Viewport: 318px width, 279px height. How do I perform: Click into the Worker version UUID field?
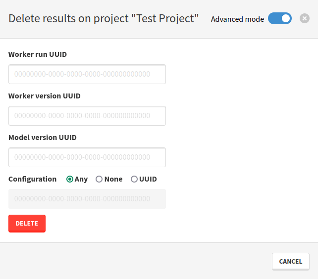[x=87, y=116]
